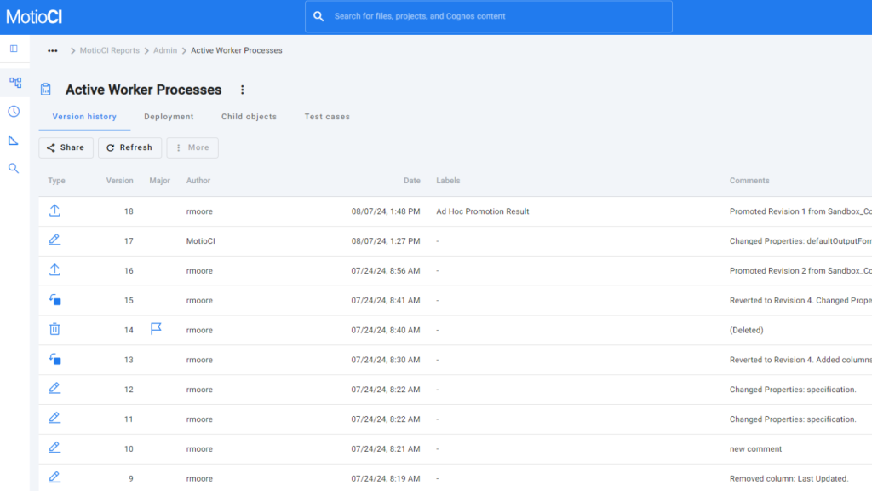The width and height of the screenshot is (872, 491).
Task: Click the Refresh button
Action: tap(129, 147)
